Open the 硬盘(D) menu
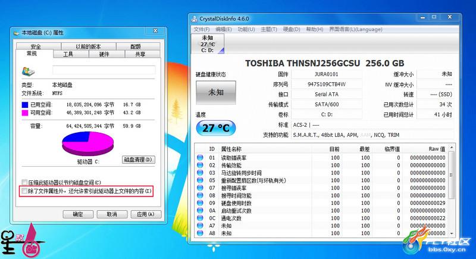476x259 pixels. coord(292,29)
